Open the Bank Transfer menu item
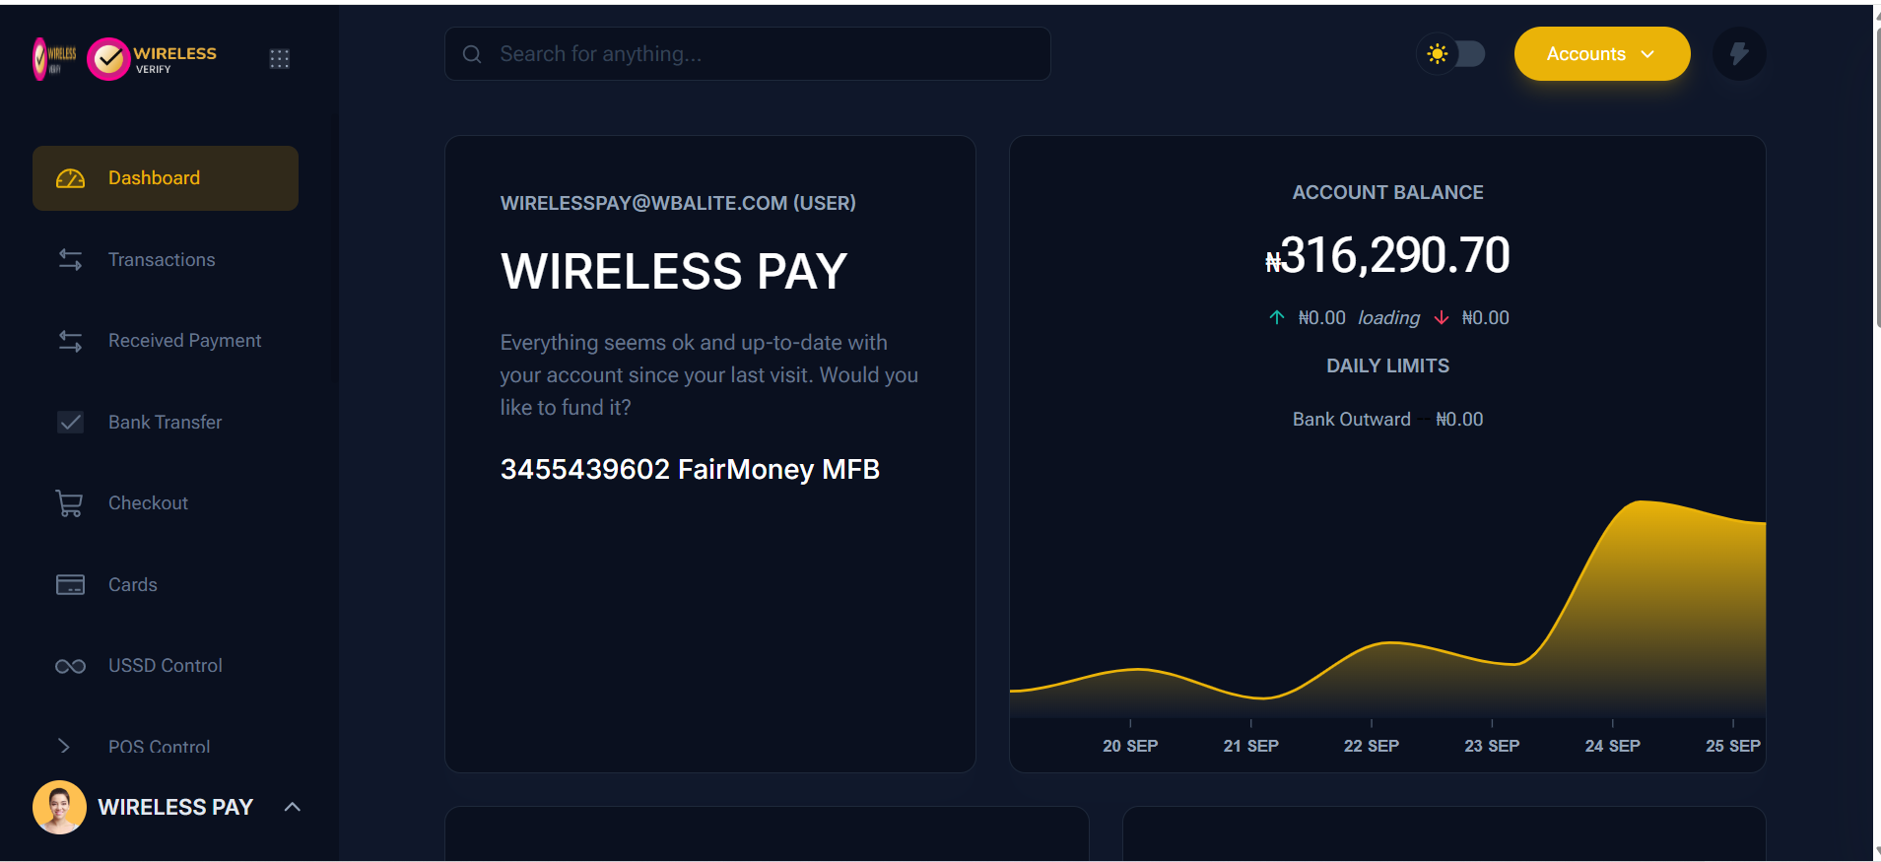1881x862 pixels. point(165,423)
